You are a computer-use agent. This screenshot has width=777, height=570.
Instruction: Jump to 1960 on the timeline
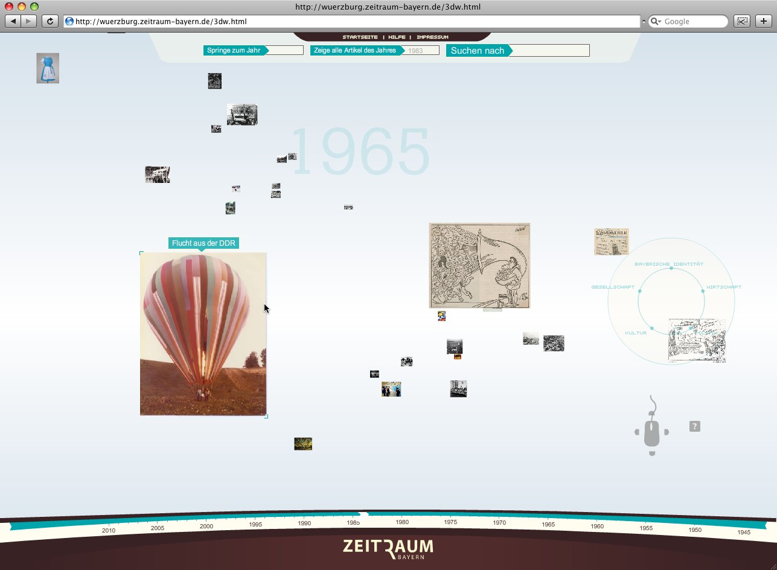597,527
